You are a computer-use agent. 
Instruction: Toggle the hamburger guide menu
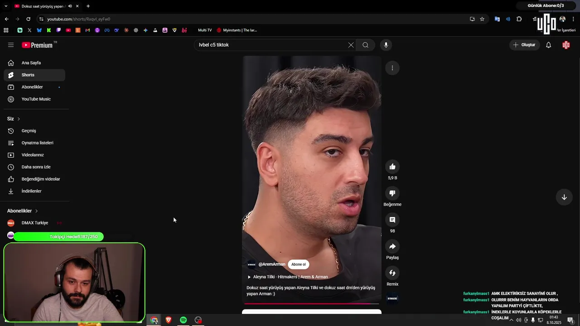[x=11, y=45]
